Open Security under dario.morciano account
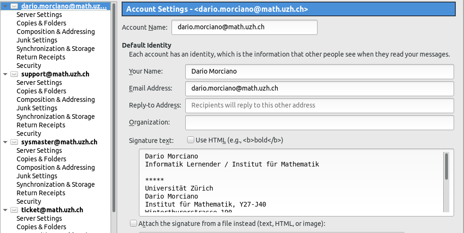The width and height of the screenshot is (464, 233). point(29,66)
